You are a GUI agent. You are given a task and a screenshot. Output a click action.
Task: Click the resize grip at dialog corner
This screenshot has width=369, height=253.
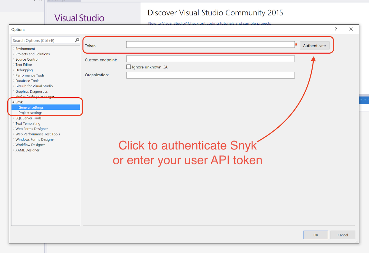point(357,241)
